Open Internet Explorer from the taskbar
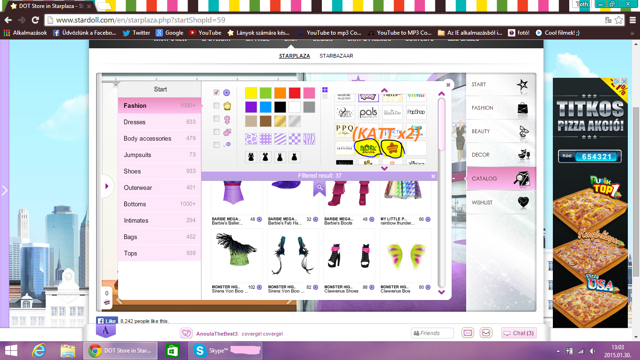The image size is (640, 360). [x=39, y=351]
